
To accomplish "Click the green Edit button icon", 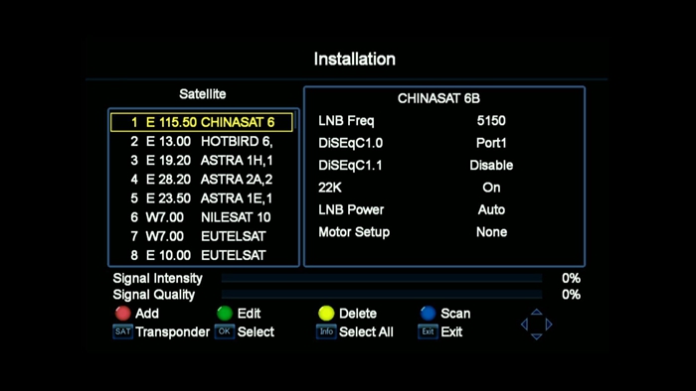I will pyautogui.click(x=225, y=313).
